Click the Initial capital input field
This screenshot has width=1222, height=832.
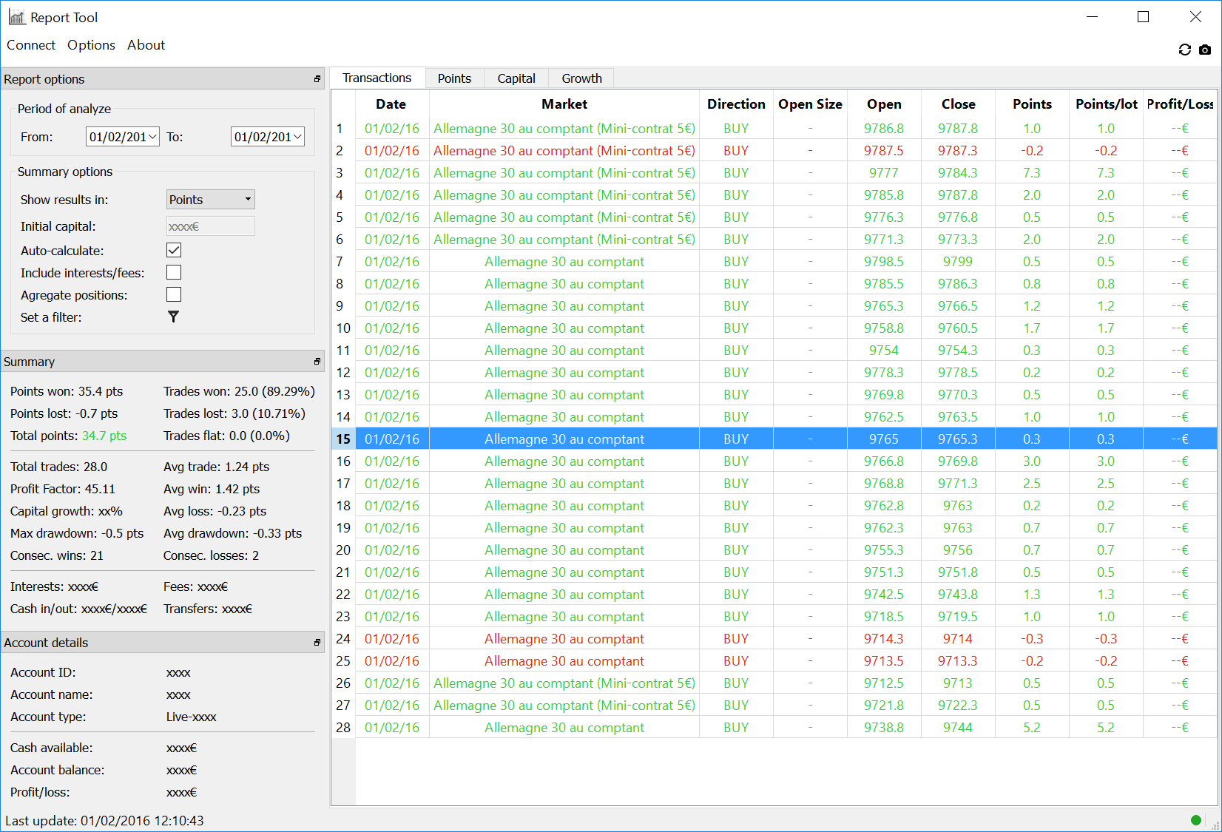[211, 226]
